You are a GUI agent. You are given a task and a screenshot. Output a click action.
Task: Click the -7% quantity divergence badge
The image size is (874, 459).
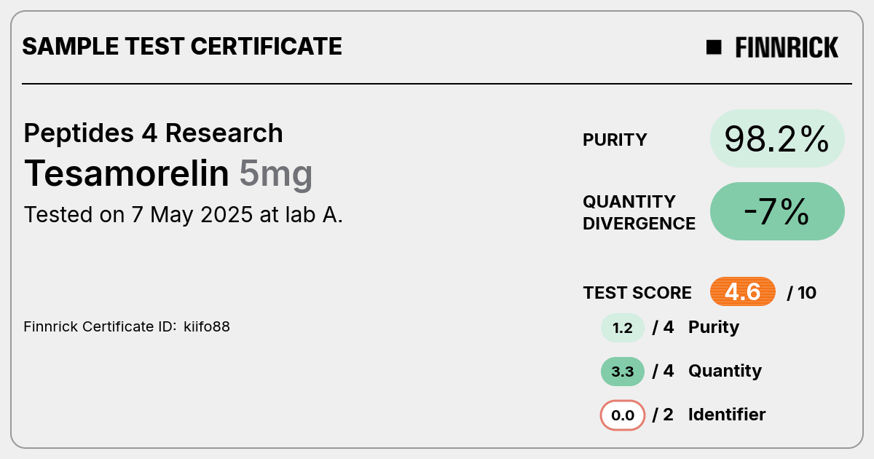(x=777, y=211)
